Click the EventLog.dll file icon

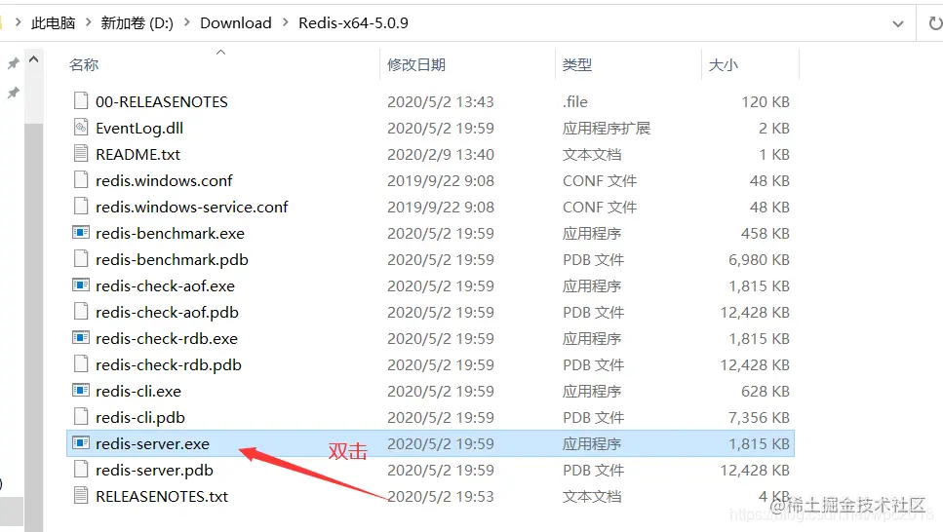81,128
